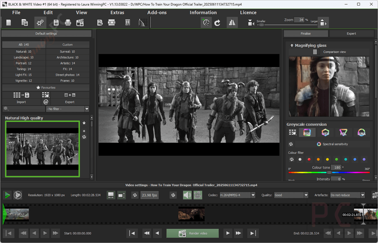Viewport: 378px width, 243px height.
Task: Show Favourites presets
Action: 46,87
